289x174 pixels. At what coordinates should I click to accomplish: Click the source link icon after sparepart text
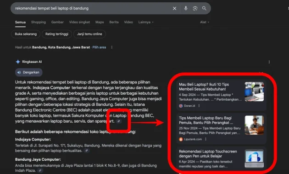pyautogui.click(x=119, y=121)
